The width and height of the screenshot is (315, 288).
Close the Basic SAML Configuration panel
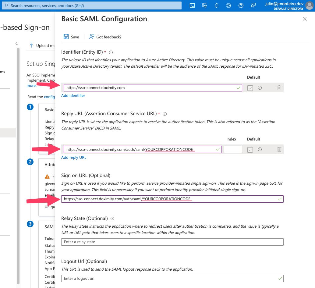pyautogui.click(x=305, y=19)
